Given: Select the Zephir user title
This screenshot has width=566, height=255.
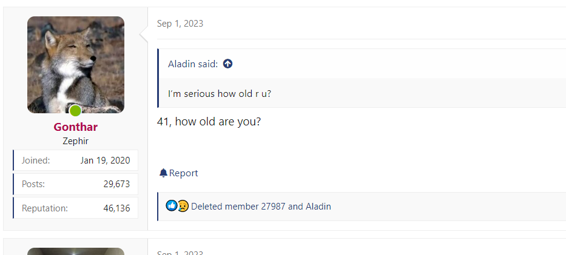Looking at the screenshot, I should point(75,141).
